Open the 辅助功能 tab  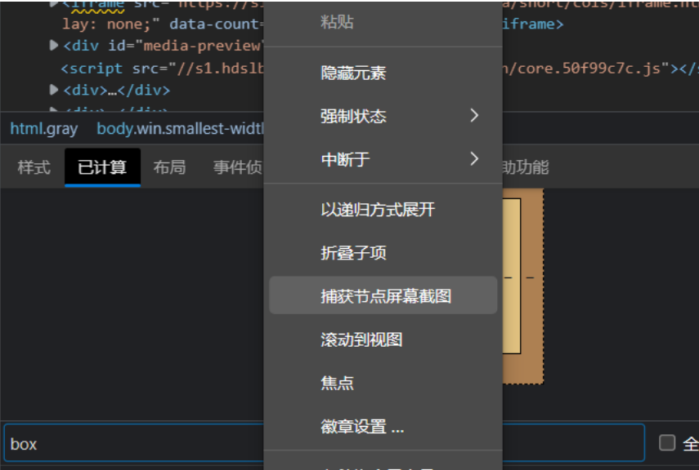(526, 167)
